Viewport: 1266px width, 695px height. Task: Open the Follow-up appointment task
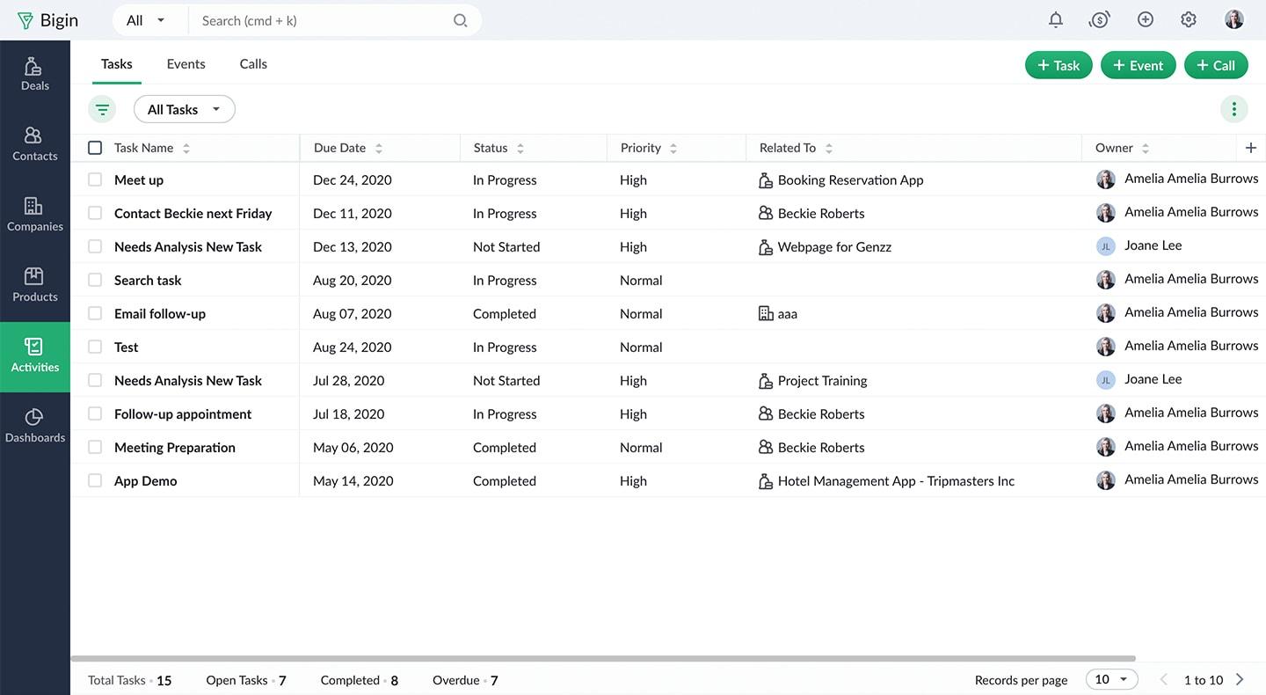(183, 413)
